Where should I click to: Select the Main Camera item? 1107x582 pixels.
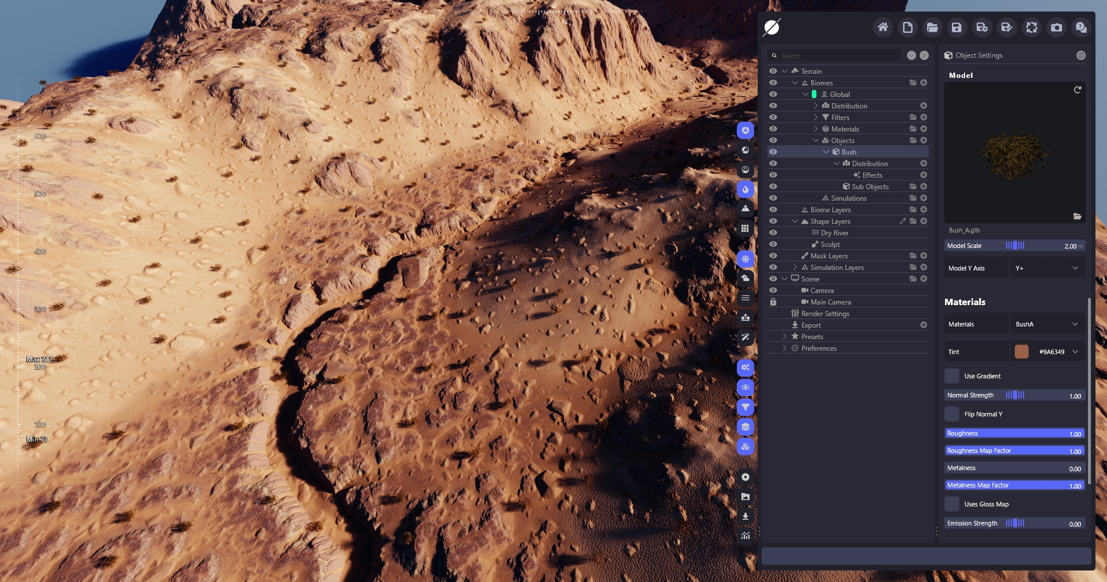830,302
